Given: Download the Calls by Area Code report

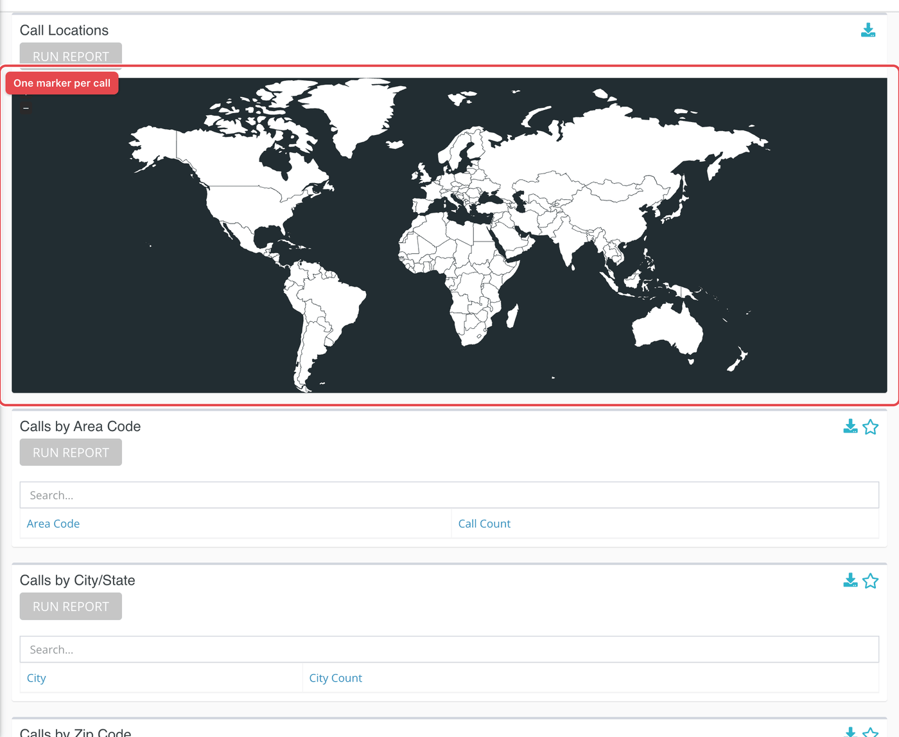Looking at the screenshot, I should click(x=850, y=427).
